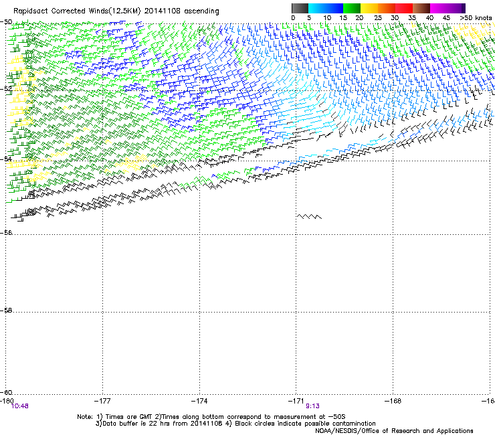This screenshot has height=435, width=495.
Task: Click the -174 longitude axis label
Action: click(199, 401)
